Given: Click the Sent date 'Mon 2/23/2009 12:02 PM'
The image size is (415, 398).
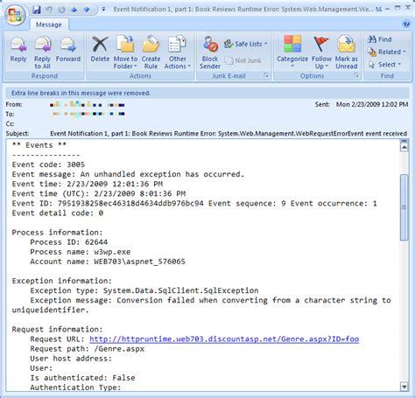Looking at the screenshot, I should pos(372,104).
